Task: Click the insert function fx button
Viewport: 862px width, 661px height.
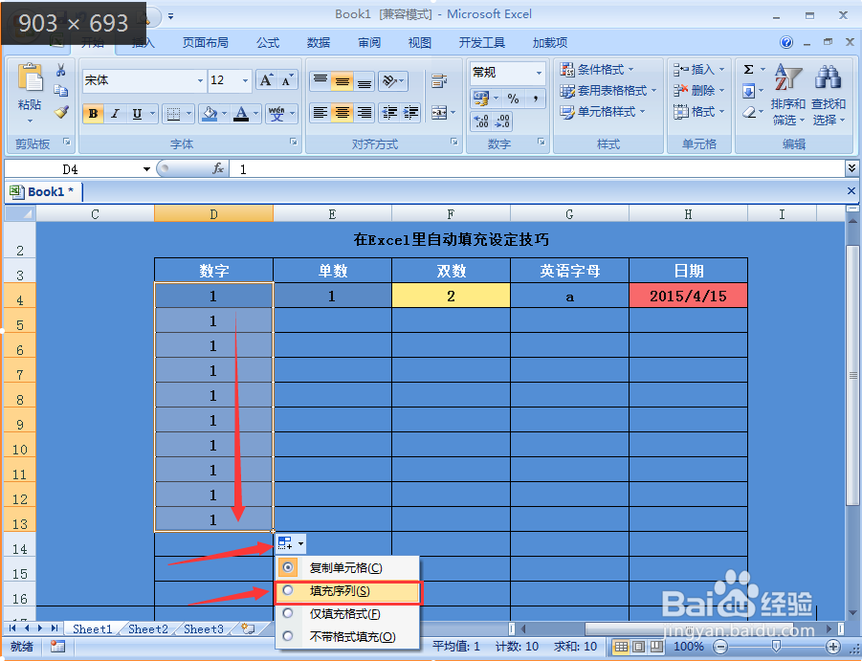Action: click(x=218, y=168)
